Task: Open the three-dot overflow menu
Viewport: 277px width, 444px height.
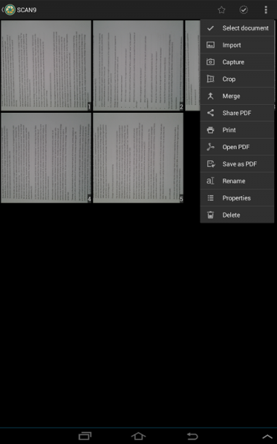Action: (265, 10)
